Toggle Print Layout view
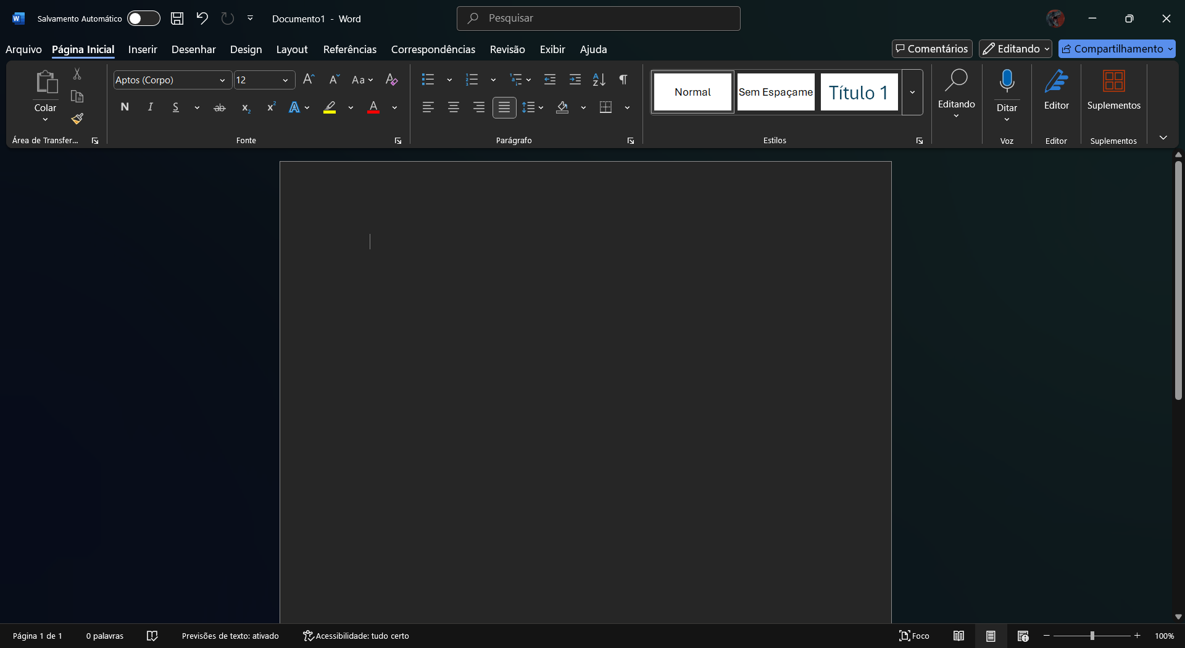The image size is (1185, 648). click(x=991, y=636)
